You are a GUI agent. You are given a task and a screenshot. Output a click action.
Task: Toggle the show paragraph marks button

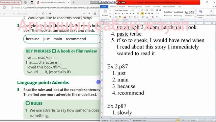(157, 17)
